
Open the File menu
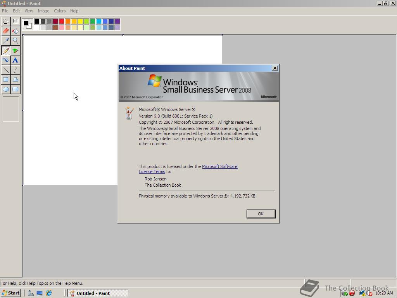(x=5, y=11)
